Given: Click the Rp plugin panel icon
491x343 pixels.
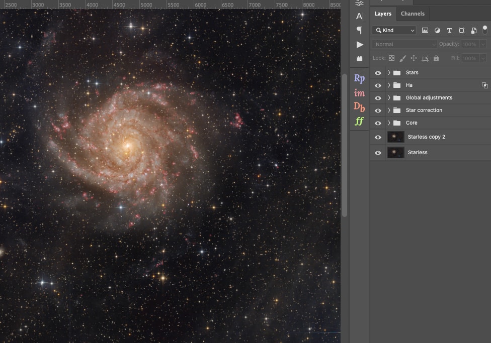Looking at the screenshot, I should 359,78.
